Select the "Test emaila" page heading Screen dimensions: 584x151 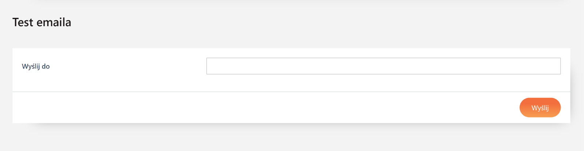point(42,23)
